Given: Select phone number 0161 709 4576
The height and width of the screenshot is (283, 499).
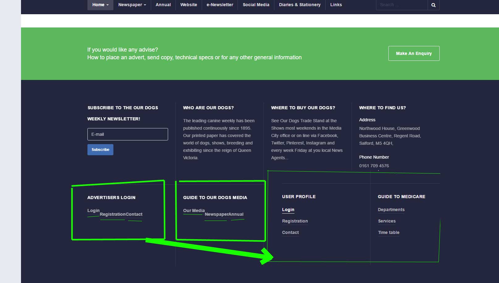Looking at the screenshot, I should click(x=374, y=166).
